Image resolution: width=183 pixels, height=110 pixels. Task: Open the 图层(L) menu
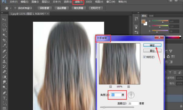(x=46, y=2)
